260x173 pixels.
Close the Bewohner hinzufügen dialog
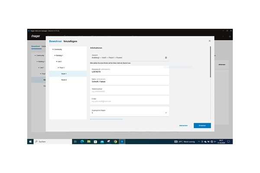click(x=210, y=41)
